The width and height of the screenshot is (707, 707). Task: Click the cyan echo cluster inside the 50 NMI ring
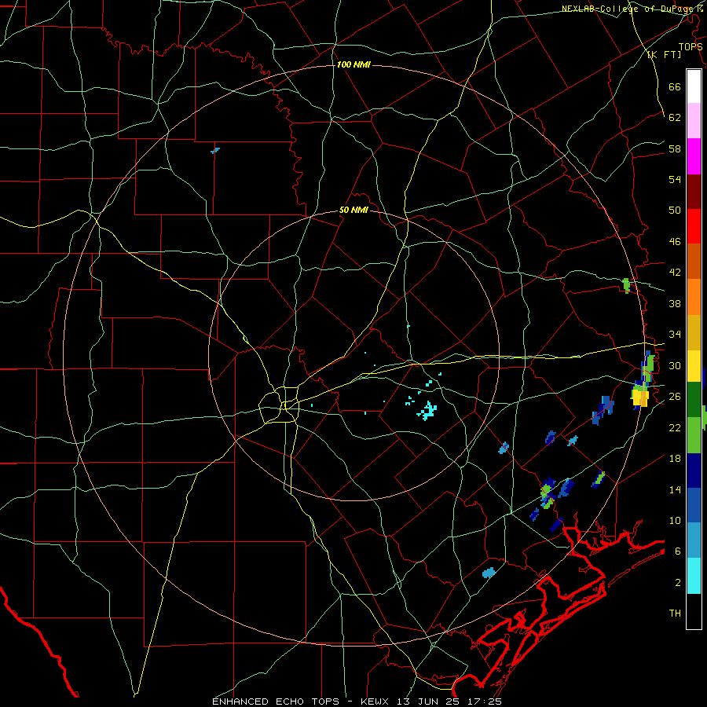[427, 411]
